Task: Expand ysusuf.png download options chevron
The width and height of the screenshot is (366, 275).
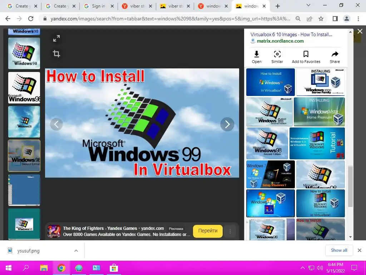Action: [x=76, y=251]
